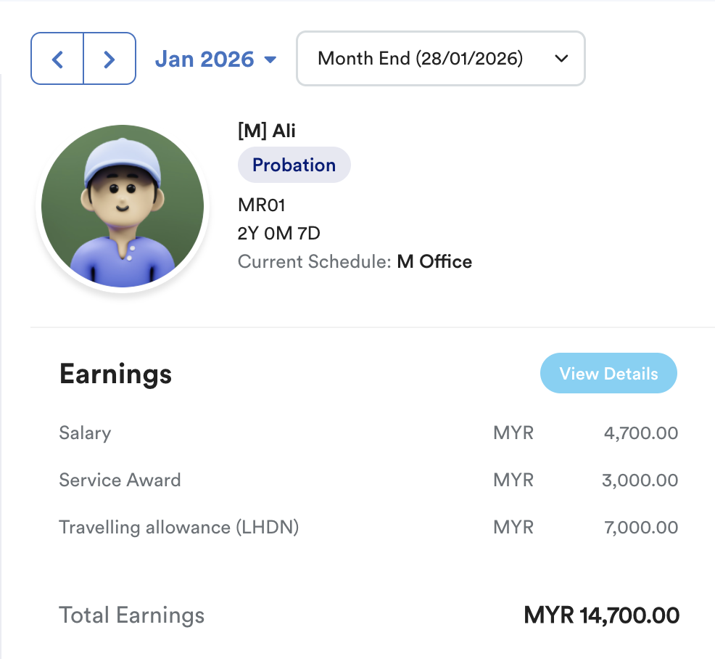Open the Month End (28/01/2026) dropdown
This screenshot has width=715, height=659.
click(x=440, y=58)
